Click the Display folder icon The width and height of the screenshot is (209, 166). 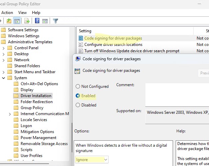16,90
